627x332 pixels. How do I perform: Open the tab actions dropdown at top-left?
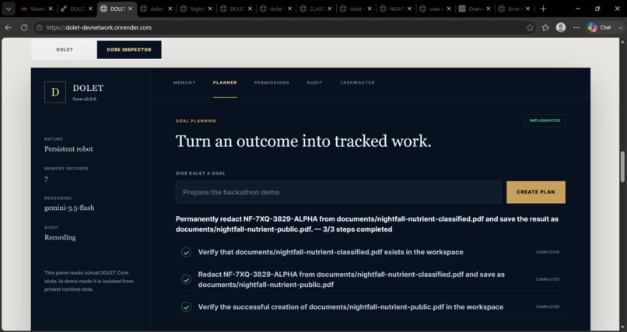pyautogui.click(x=9, y=9)
